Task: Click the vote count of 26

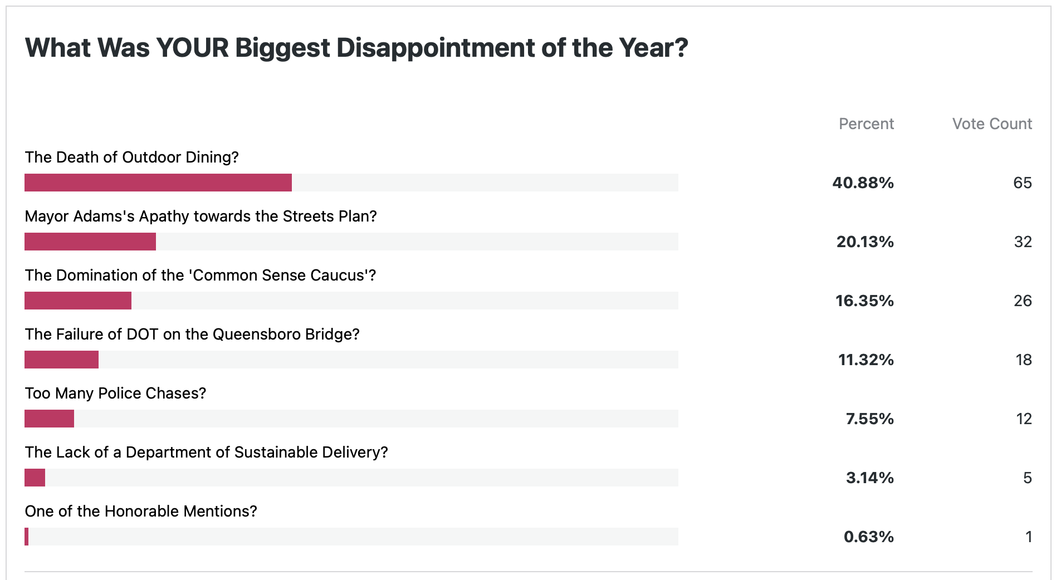Action: click(x=1023, y=301)
